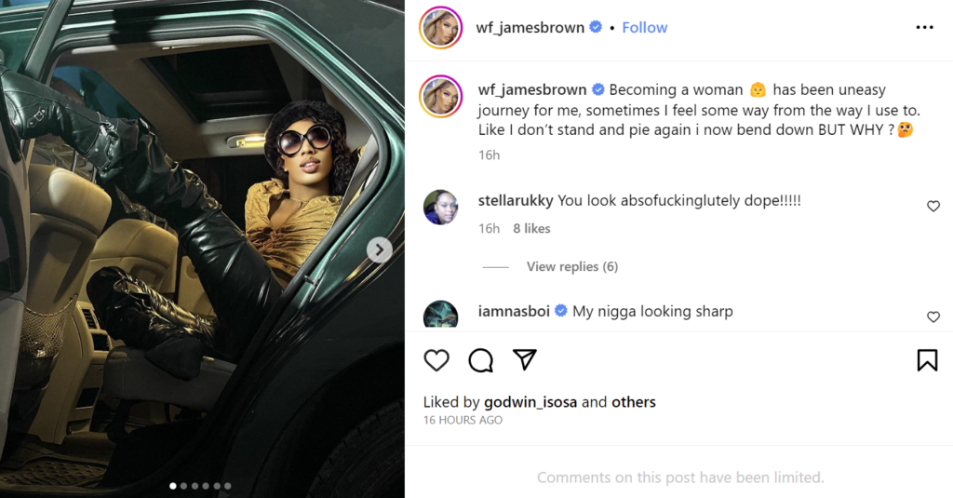
Task: Click the stellarukky username in the comment
Action: [x=516, y=200]
